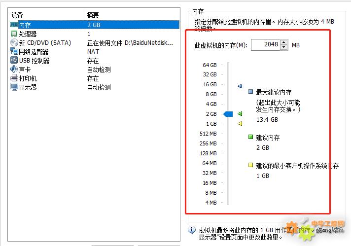Click the info icon beside graphics memory note
The width and height of the screenshot is (351, 246).
pyautogui.click(x=192, y=230)
